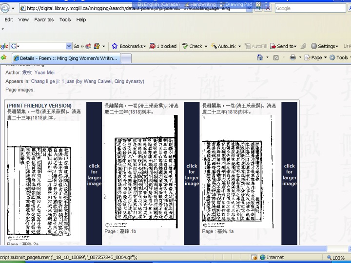Click Drawing Pad on the language bar

pos(236,4)
